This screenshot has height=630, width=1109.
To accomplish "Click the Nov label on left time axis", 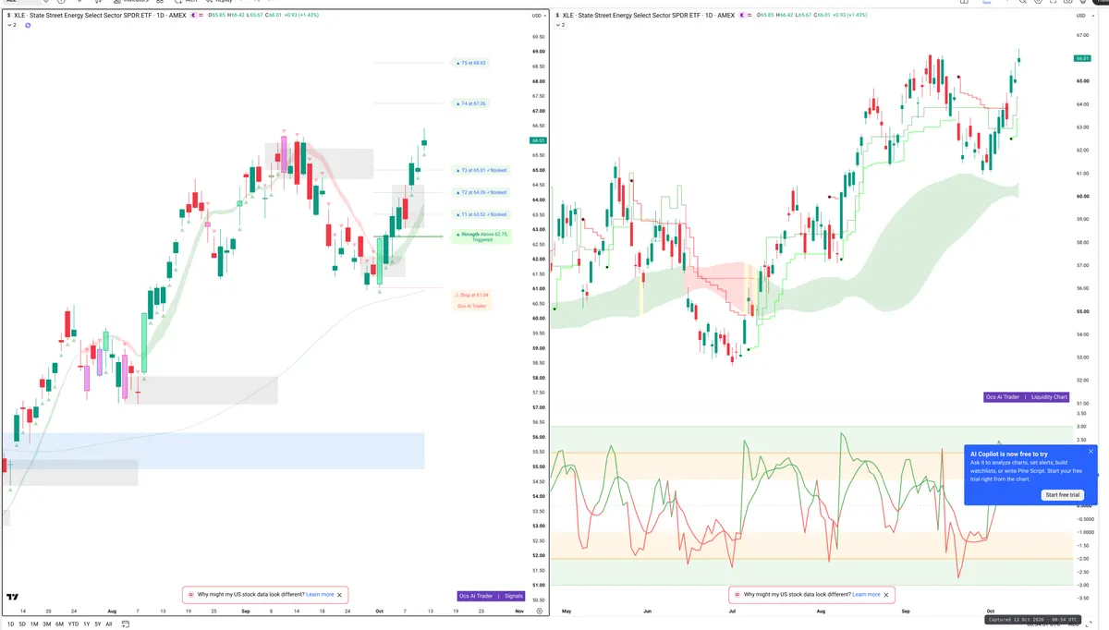I will click(x=518, y=612).
